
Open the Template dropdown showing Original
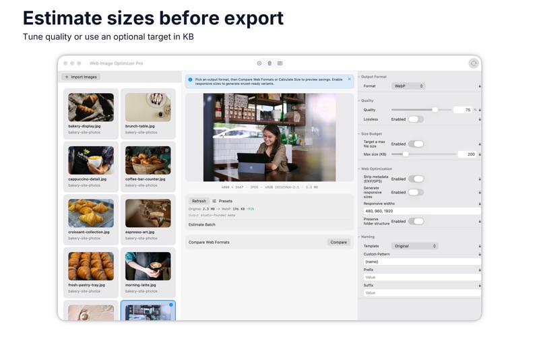click(414, 246)
